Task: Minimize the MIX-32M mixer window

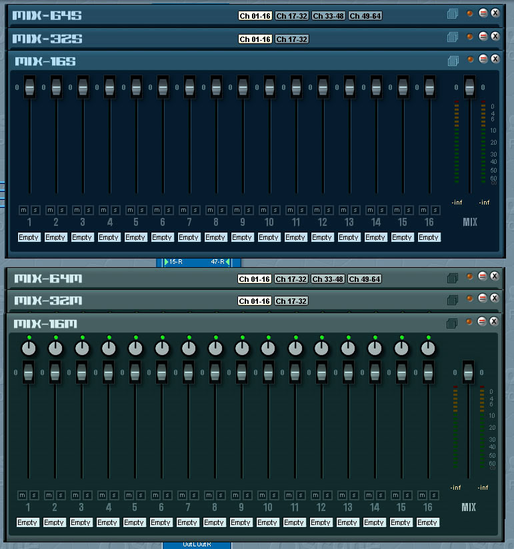Action: coord(483,298)
